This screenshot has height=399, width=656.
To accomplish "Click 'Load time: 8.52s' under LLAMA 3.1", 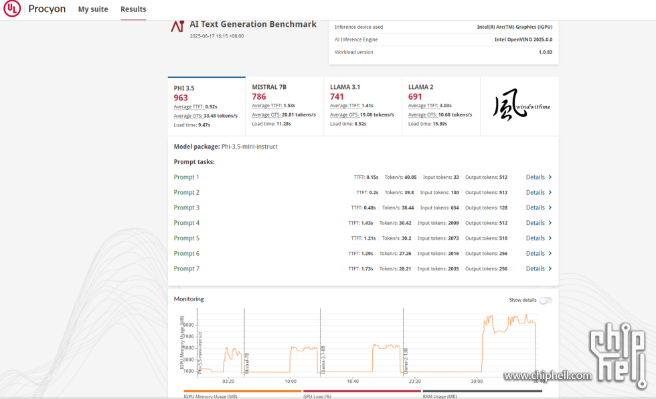I will coord(348,124).
